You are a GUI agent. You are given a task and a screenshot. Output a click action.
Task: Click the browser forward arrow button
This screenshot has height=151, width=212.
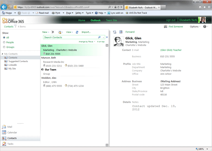click(x=10, y=7)
